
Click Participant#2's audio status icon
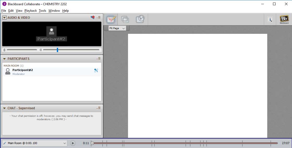coord(96,70)
